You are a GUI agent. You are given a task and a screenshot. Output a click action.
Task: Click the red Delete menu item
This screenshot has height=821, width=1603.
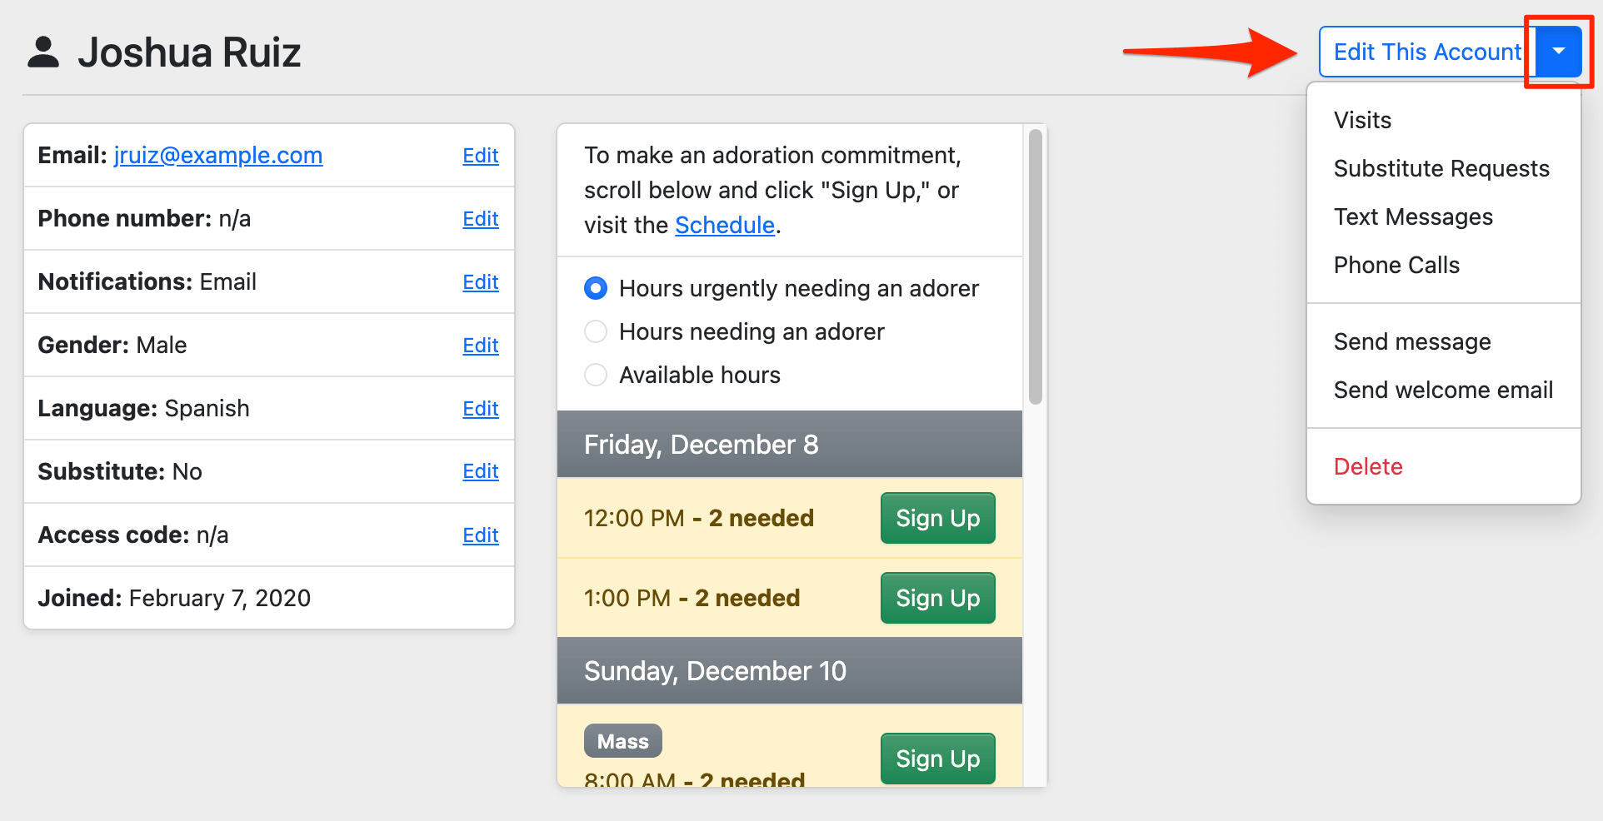click(x=1368, y=466)
